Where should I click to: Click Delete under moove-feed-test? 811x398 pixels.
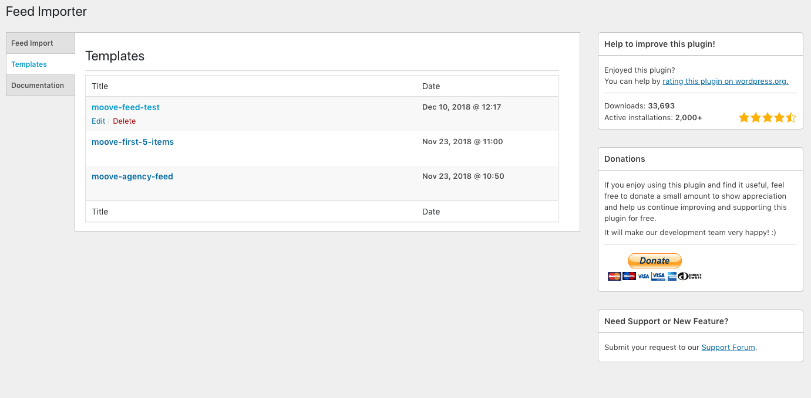point(124,121)
